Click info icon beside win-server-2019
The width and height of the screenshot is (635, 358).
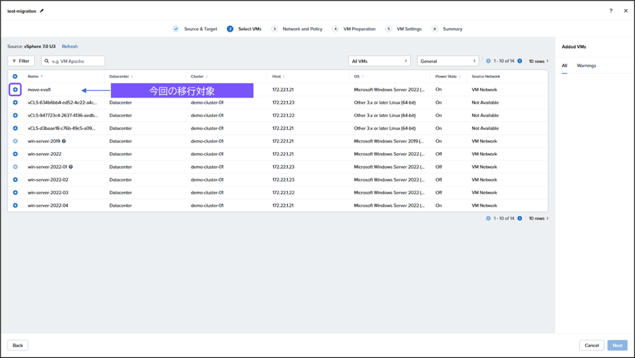pos(64,141)
